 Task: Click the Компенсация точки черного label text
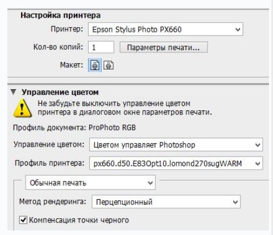click(79, 220)
